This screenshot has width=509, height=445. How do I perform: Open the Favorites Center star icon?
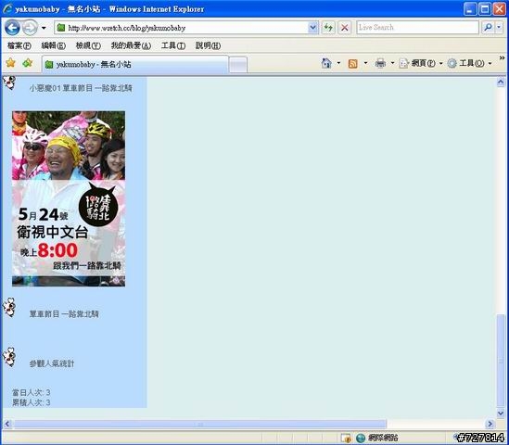click(10, 63)
